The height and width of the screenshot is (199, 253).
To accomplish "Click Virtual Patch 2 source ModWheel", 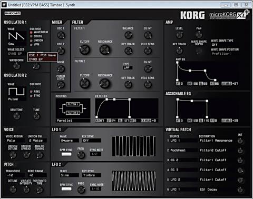I will coord(183,150).
